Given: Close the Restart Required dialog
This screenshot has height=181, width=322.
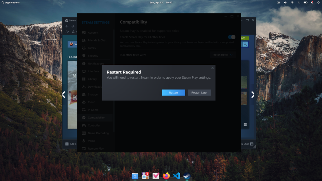Looking at the screenshot, I should (212, 68).
